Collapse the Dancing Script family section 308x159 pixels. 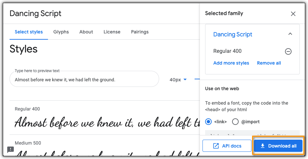click(x=290, y=34)
